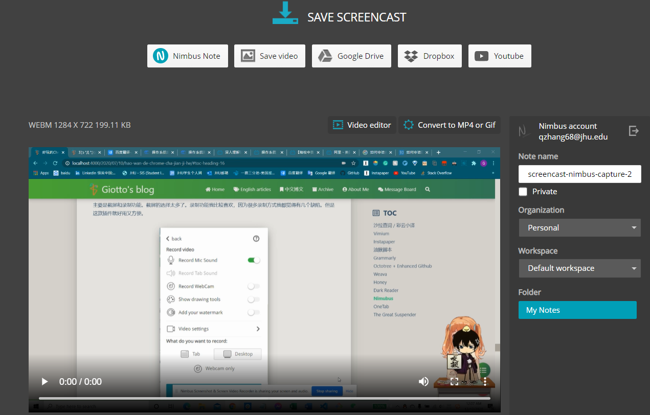The width and height of the screenshot is (650, 415).
Task: Click Convert to MP4 or Gif
Action: click(449, 125)
